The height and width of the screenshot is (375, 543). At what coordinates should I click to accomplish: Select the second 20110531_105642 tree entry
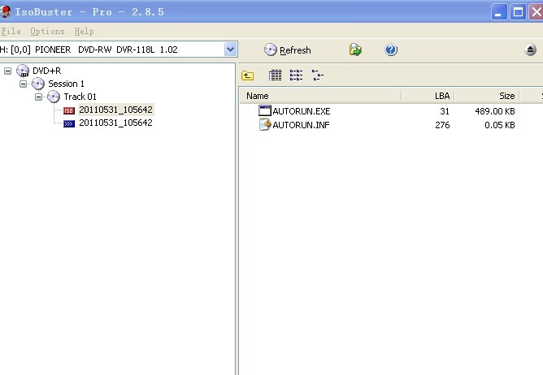point(115,123)
